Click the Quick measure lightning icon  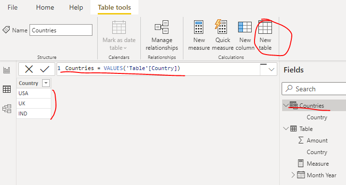click(x=221, y=27)
